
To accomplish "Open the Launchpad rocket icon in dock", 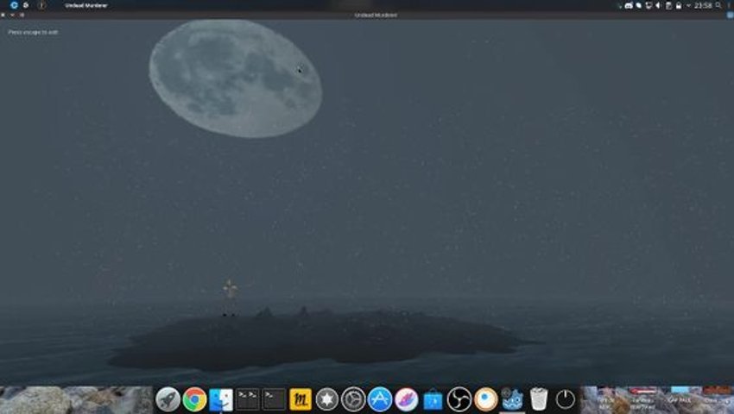I will point(168,399).
